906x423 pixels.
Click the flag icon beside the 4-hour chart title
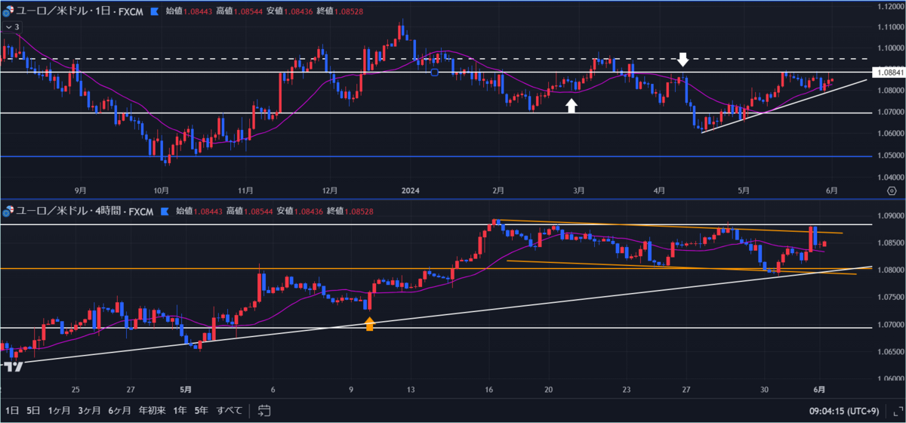(x=165, y=213)
